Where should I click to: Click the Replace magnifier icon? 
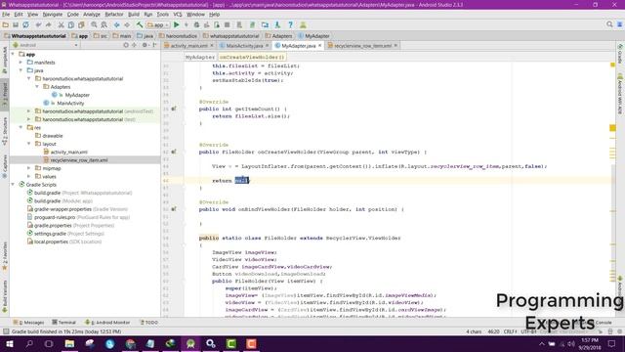point(104,24)
